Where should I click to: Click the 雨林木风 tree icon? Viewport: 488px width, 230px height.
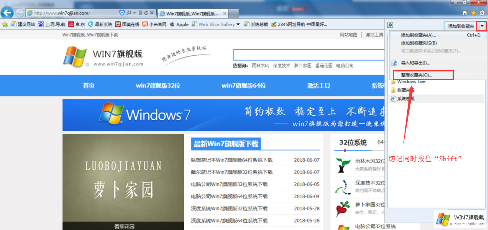tap(342, 165)
